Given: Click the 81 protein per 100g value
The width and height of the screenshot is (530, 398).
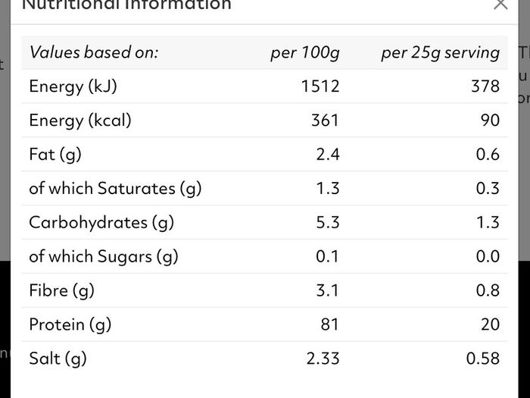Looking at the screenshot, I should (329, 324).
